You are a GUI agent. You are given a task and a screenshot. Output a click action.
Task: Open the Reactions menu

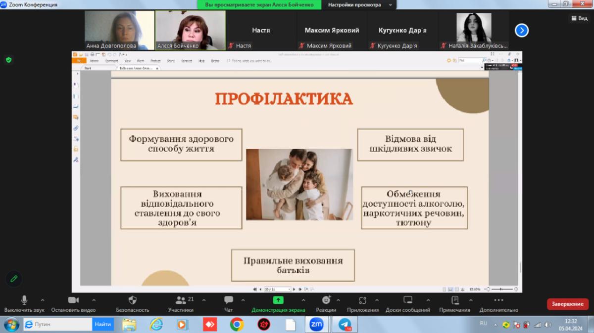(326, 300)
